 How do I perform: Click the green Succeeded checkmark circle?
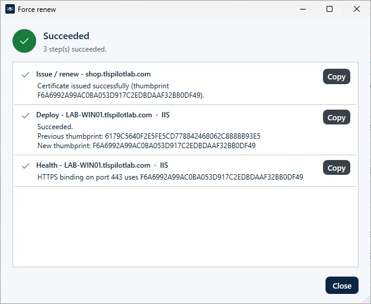[24, 41]
